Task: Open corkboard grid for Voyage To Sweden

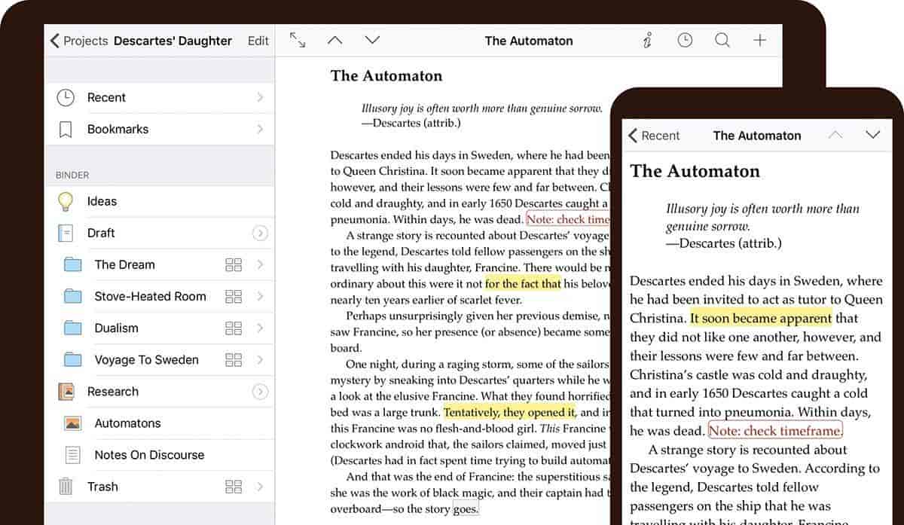Action: tap(234, 360)
